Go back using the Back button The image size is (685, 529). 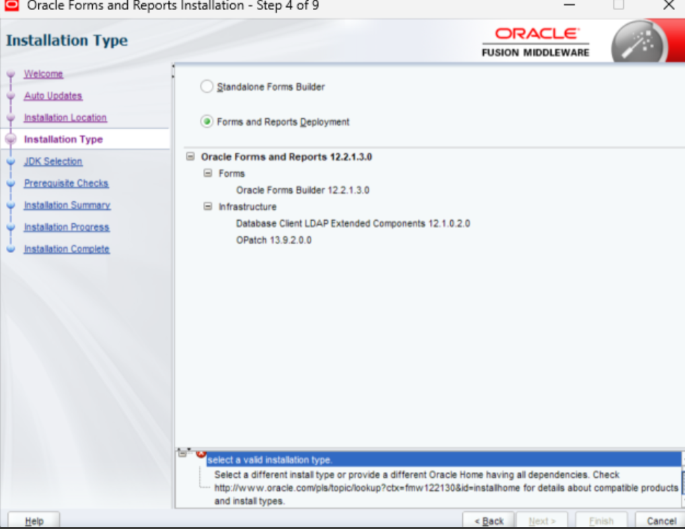489,520
